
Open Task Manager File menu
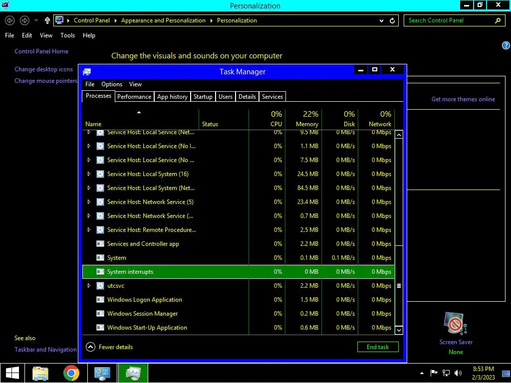click(90, 84)
